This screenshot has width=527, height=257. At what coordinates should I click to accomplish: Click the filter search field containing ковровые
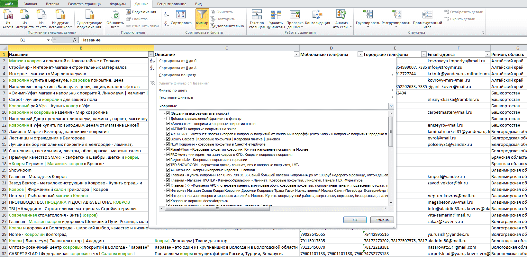pyautogui.click(x=274, y=106)
